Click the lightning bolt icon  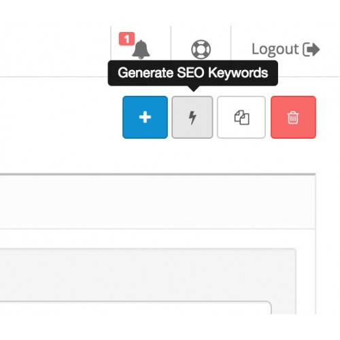click(x=192, y=118)
